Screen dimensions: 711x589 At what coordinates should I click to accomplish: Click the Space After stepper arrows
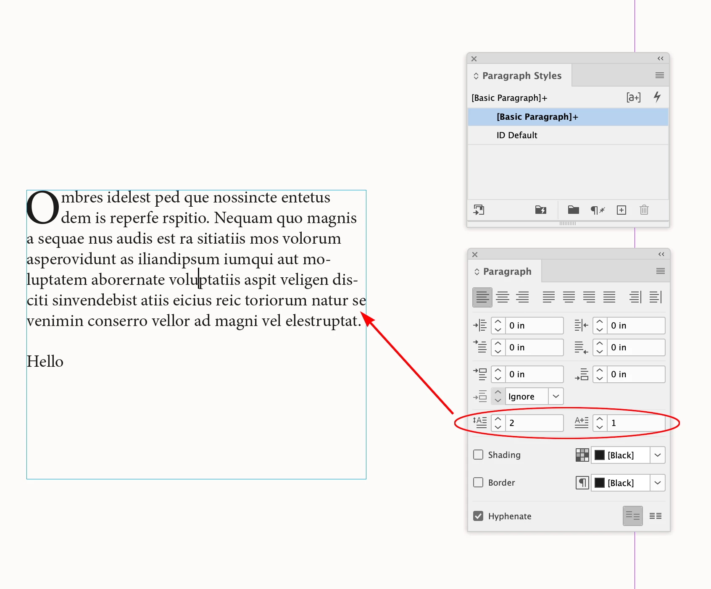(x=600, y=374)
